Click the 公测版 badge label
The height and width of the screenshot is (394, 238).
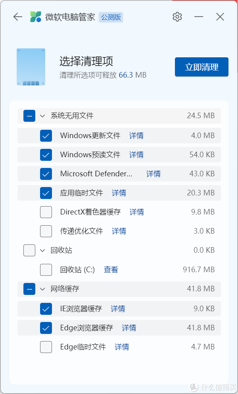click(111, 17)
